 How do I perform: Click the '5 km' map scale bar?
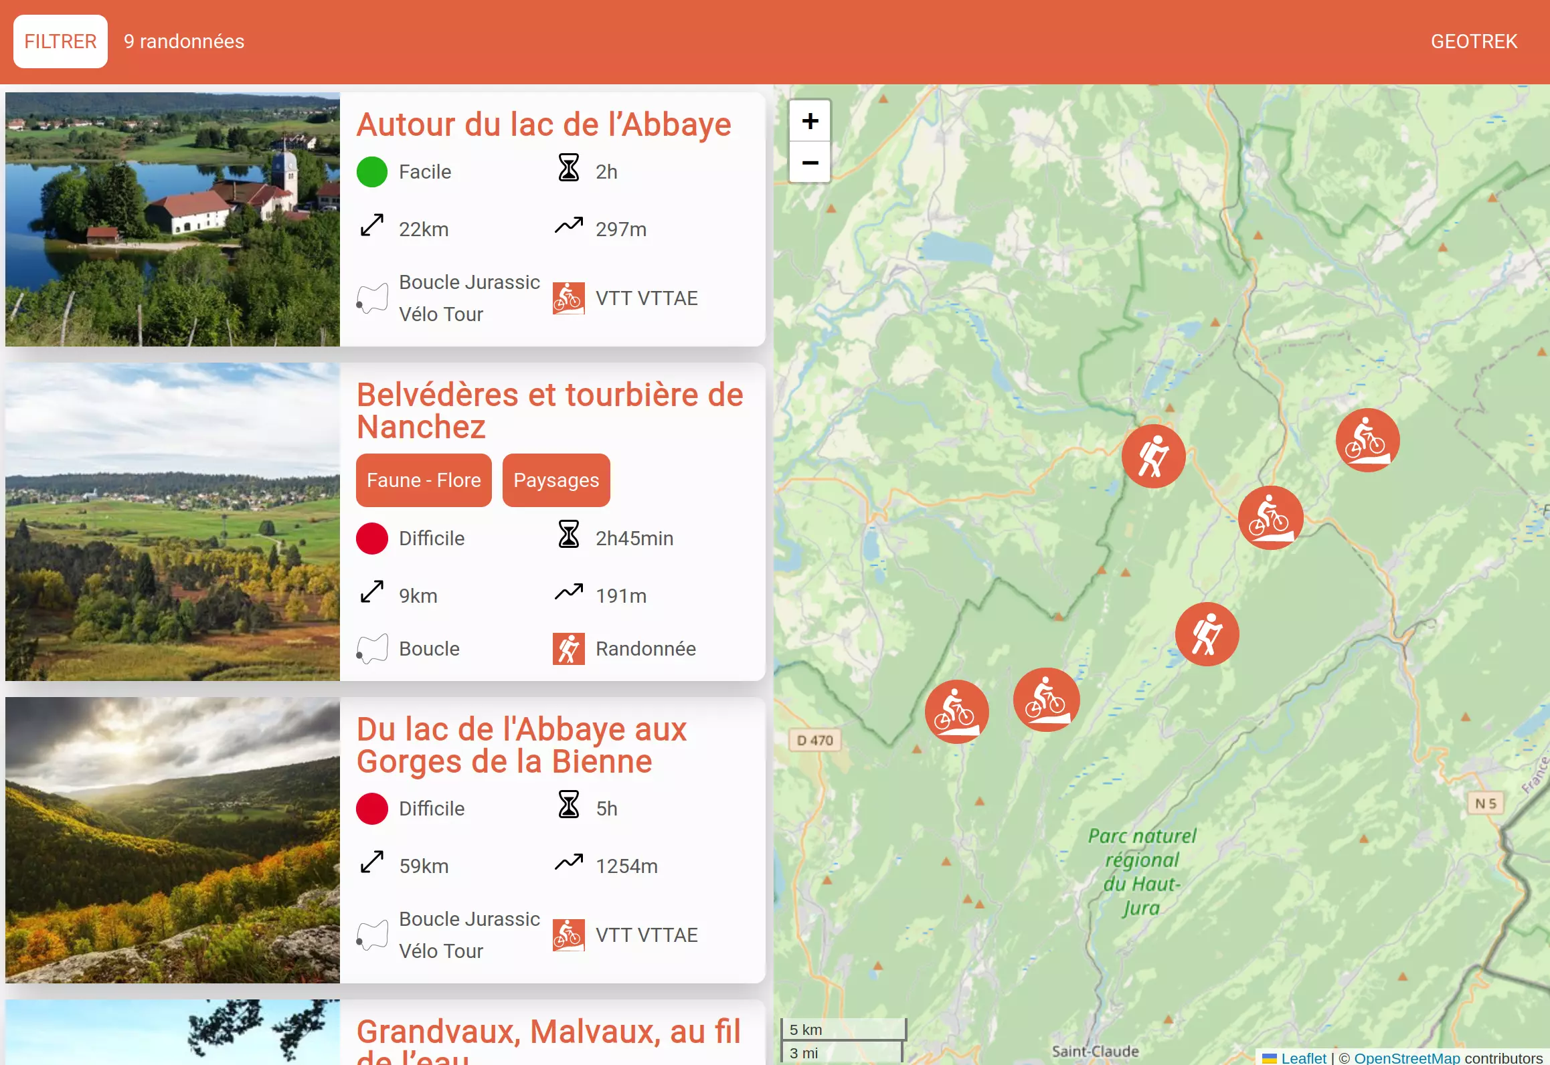point(843,1030)
